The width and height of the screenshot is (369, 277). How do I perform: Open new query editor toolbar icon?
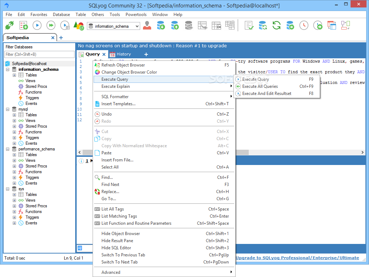(x=23, y=25)
